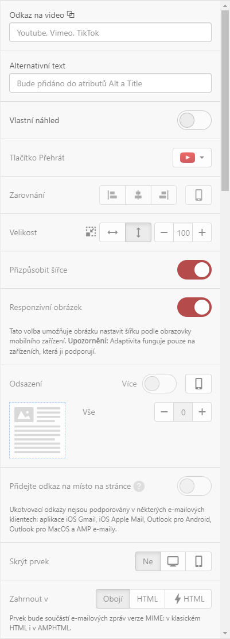
Task: Enable the Vlastní náhled toggle
Action: (194, 120)
